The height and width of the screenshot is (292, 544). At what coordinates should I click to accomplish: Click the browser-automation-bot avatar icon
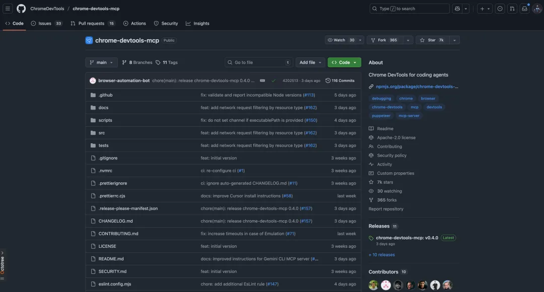pos(93,80)
